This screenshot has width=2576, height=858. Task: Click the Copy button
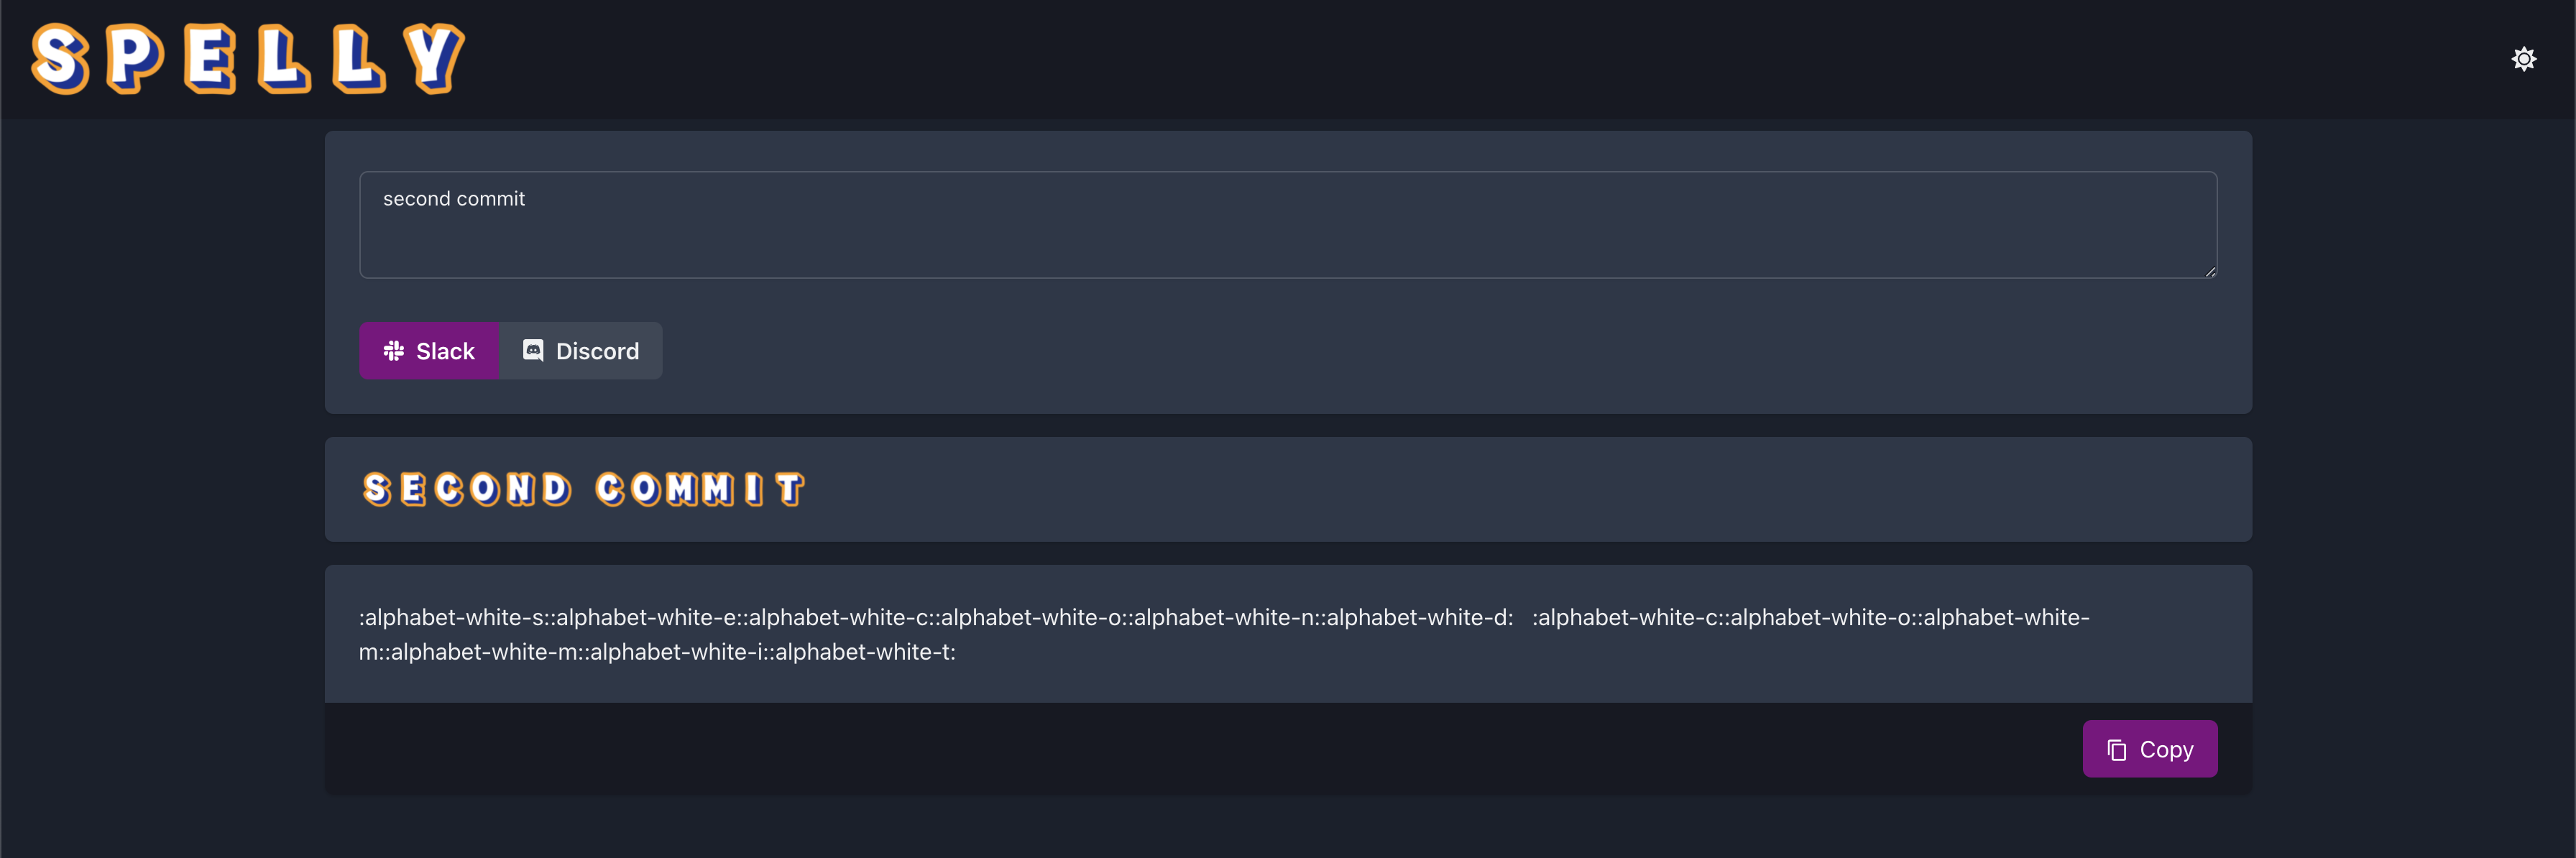[2150, 748]
